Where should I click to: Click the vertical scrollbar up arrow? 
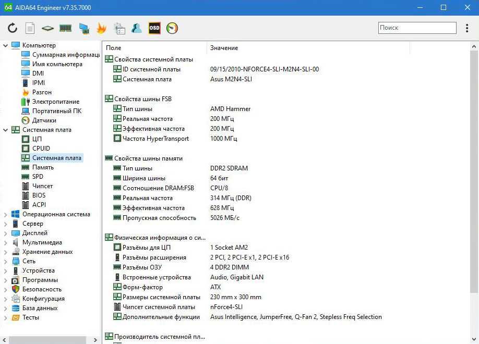(x=474, y=46)
